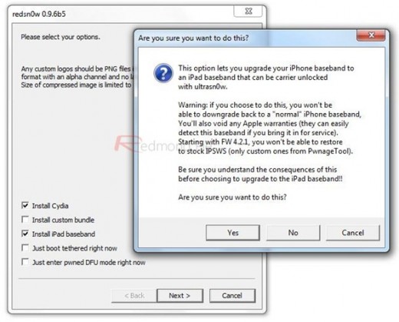The height and width of the screenshot is (322, 399).
Task: Click Cancel in the redsn0w options window
Action: click(232, 296)
